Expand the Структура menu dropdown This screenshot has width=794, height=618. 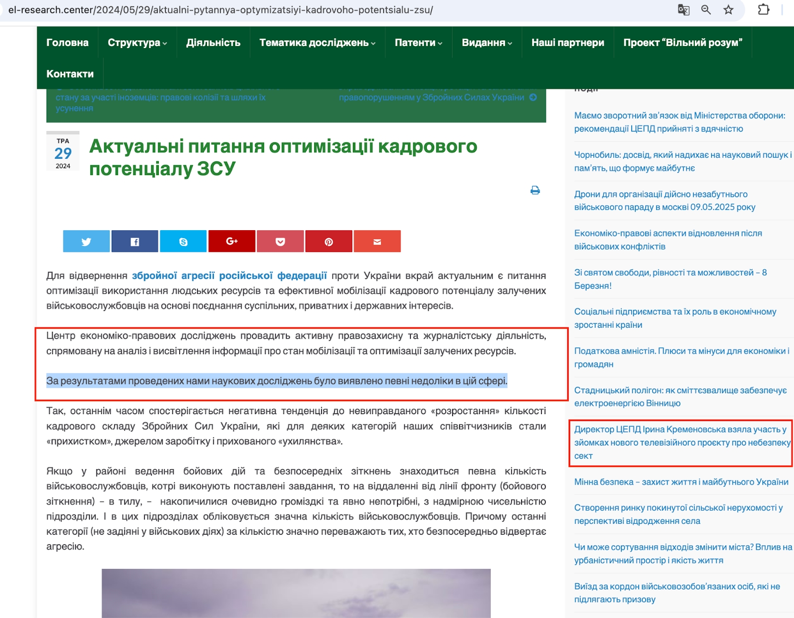coord(137,43)
